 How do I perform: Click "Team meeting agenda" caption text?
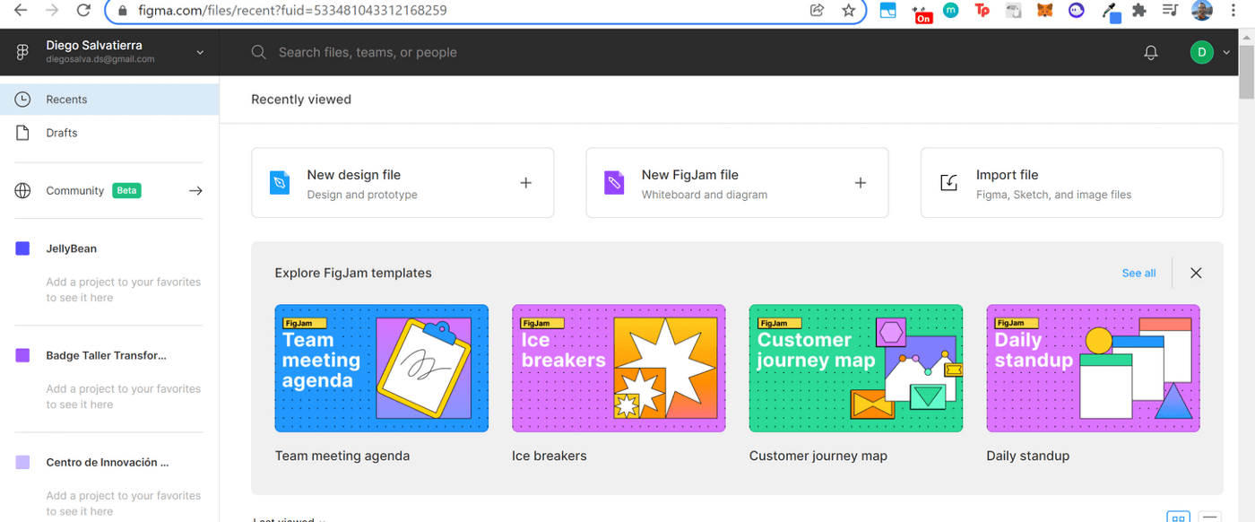coord(342,456)
